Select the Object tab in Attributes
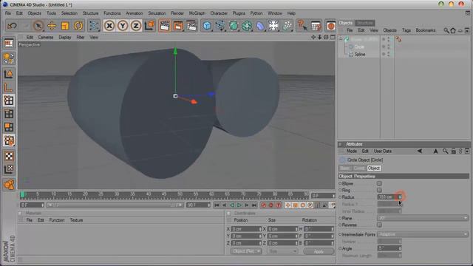This screenshot has height=266, width=473. click(373, 168)
